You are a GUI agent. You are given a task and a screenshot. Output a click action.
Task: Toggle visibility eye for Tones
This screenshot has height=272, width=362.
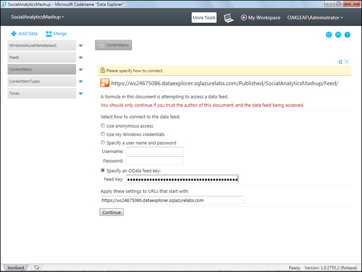tap(81, 93)
